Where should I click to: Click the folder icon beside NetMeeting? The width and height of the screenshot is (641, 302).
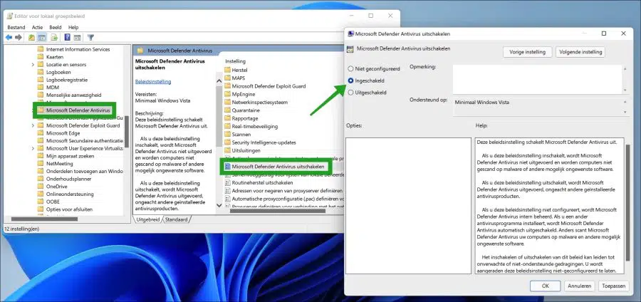coord(40,163)
